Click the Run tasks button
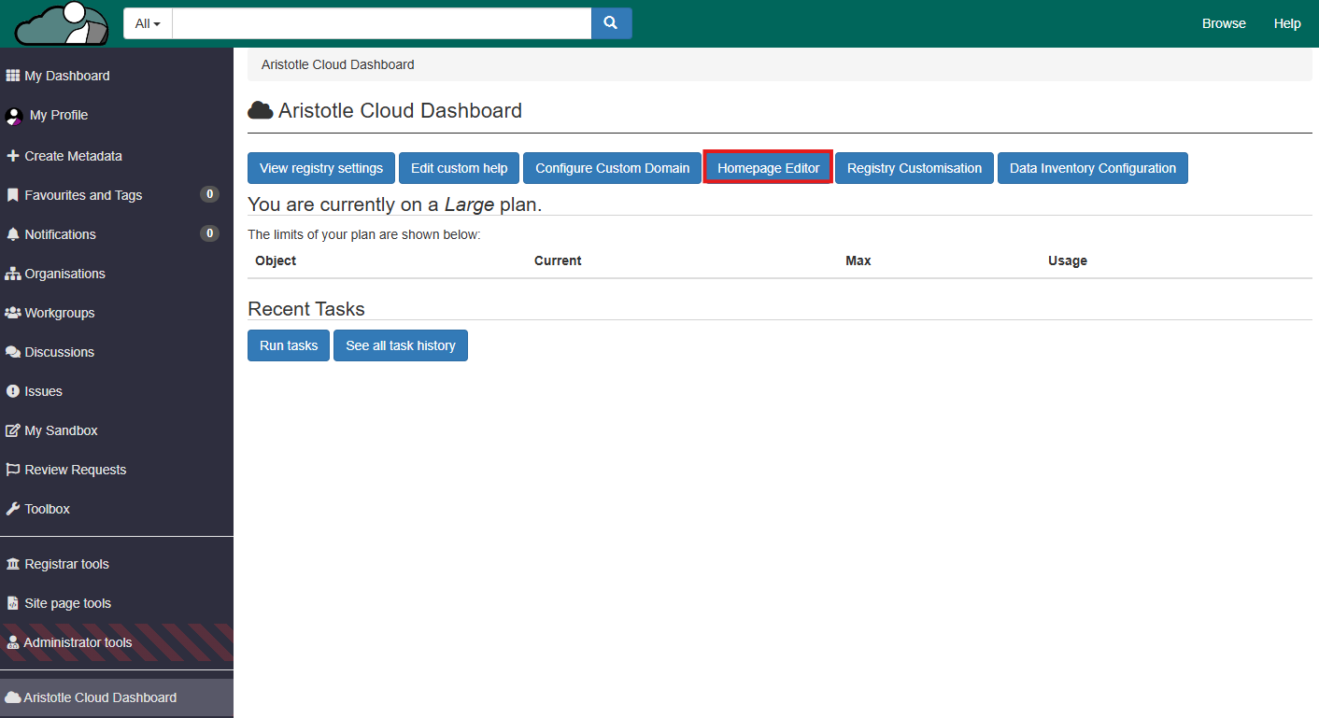 (x=289, y=345)
